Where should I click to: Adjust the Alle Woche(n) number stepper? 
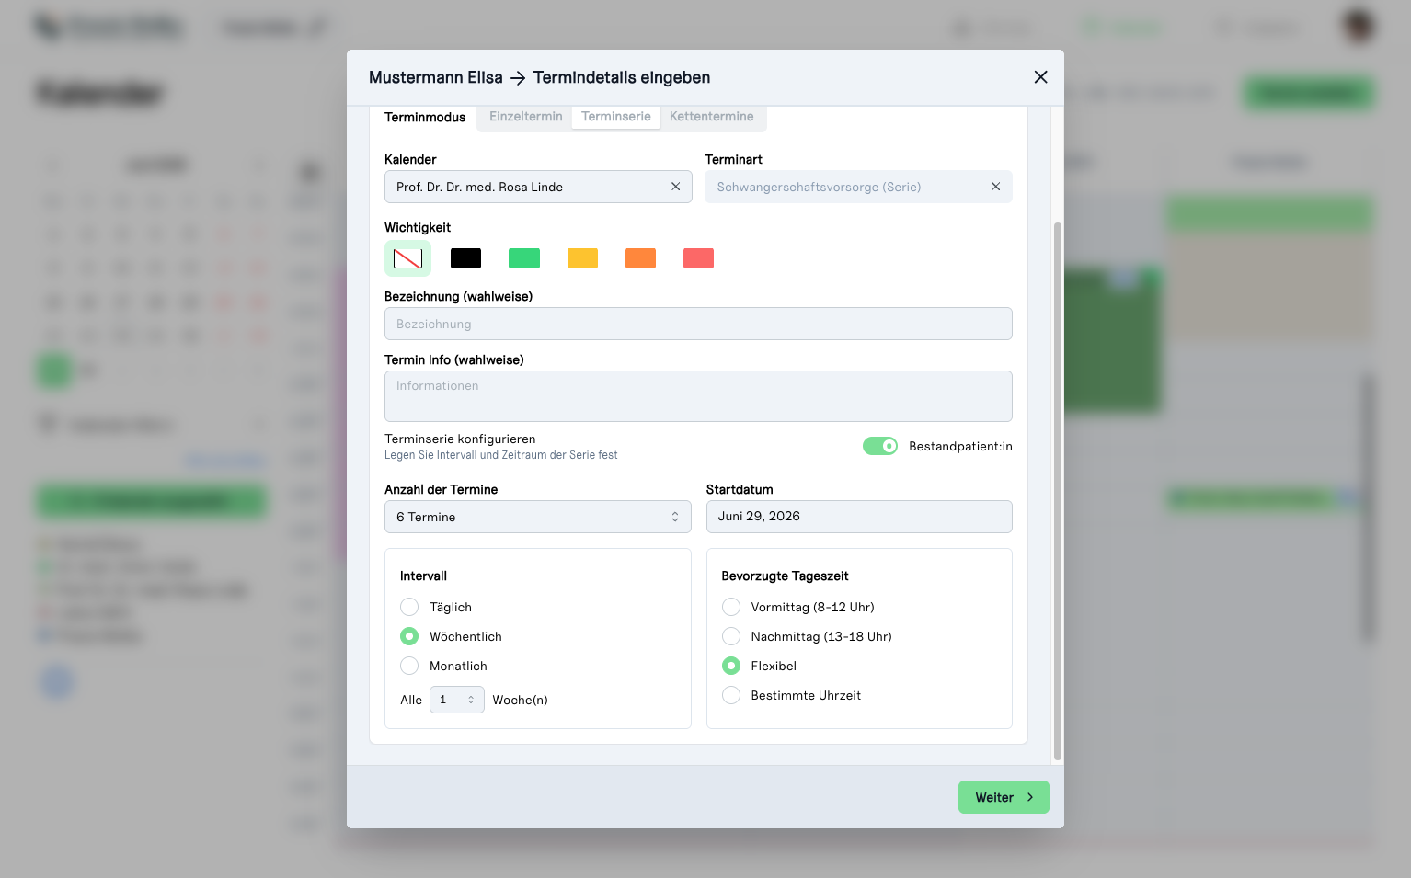click(457, 700)
